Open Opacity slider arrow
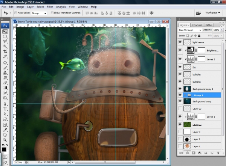This screenshot has width=226, height=166. [x=222, y=30]
